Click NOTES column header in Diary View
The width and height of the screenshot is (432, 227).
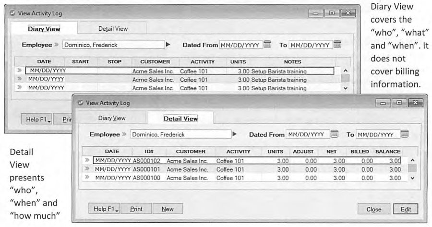point(293,62)
